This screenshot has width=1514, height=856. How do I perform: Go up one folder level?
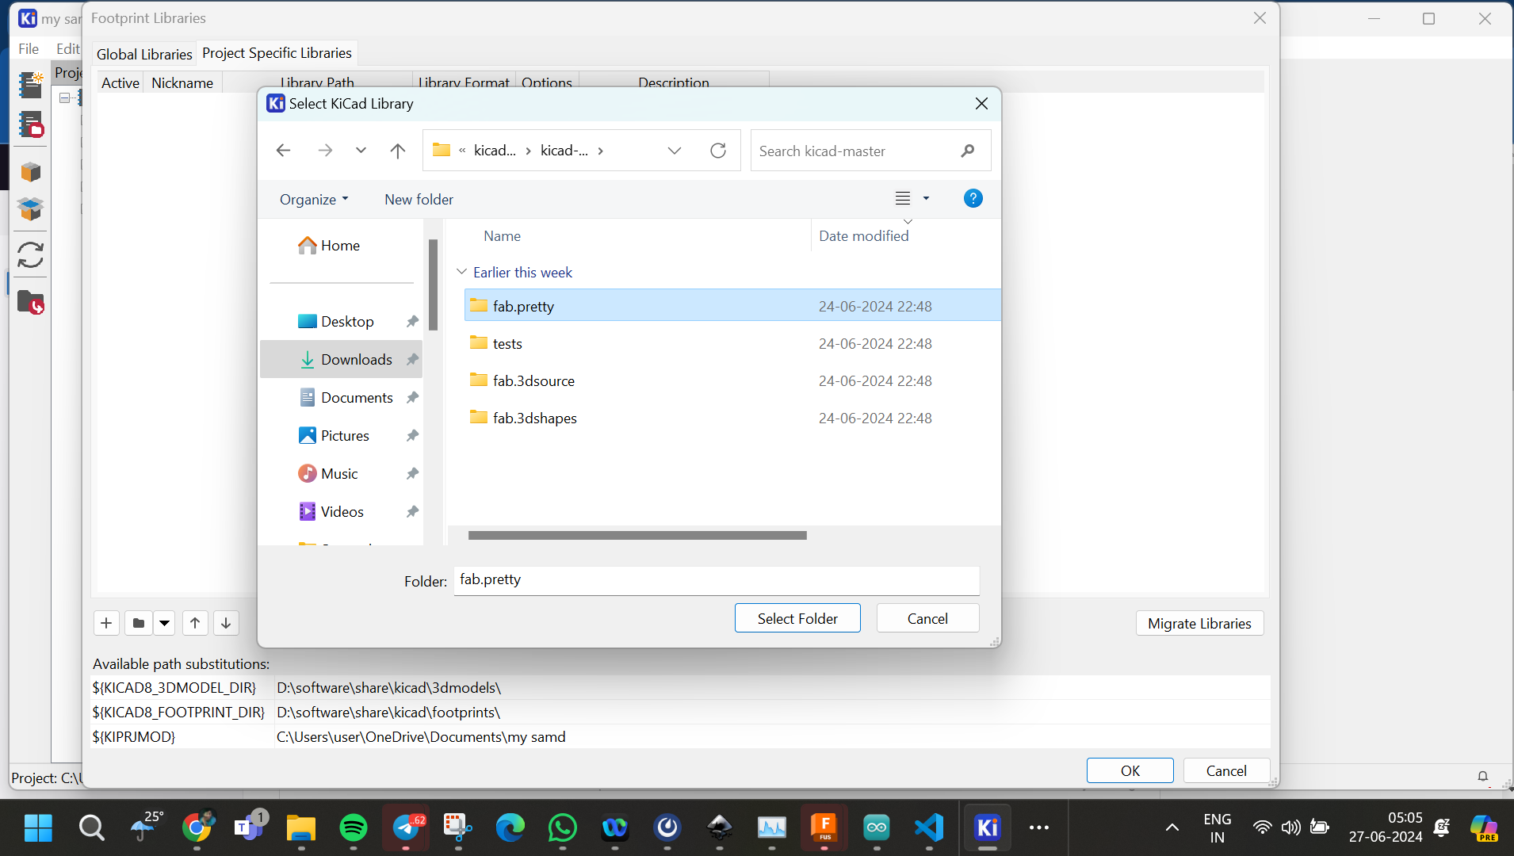(x=398, y=151)
